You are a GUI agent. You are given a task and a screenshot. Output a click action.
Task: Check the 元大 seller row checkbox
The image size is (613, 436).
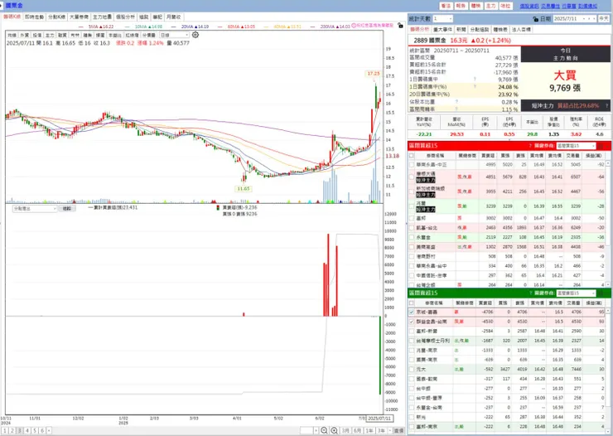tap(411, 369)
